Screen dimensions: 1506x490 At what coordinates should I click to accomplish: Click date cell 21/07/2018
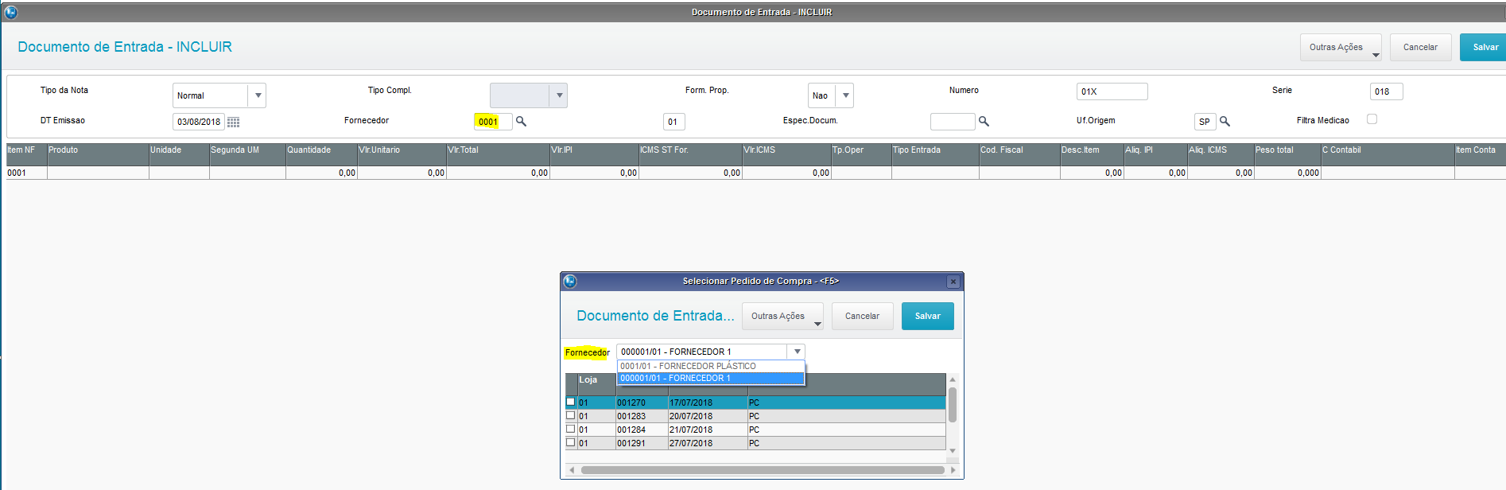tap(708, 430)
